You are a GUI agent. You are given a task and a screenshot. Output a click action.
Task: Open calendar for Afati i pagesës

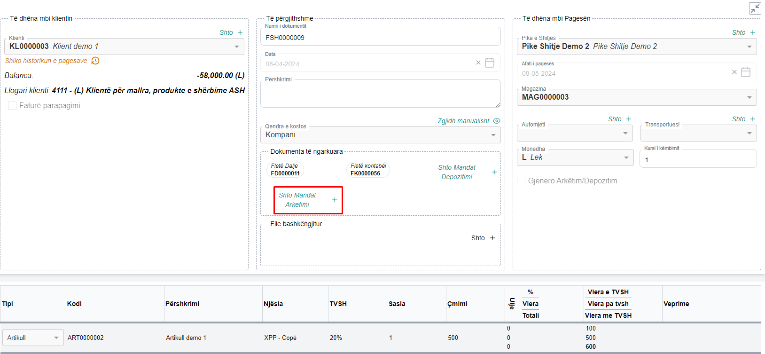(x=746, y=72)
